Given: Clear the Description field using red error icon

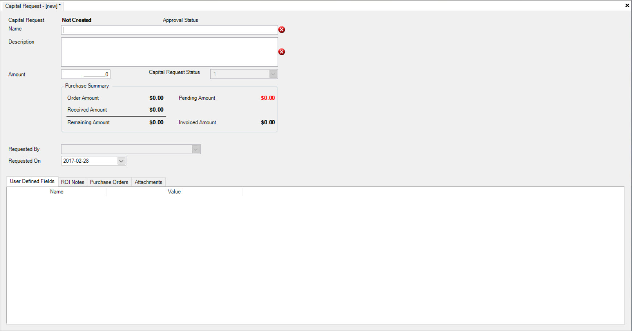Looking at the screenshot, I should click(282, 52).
